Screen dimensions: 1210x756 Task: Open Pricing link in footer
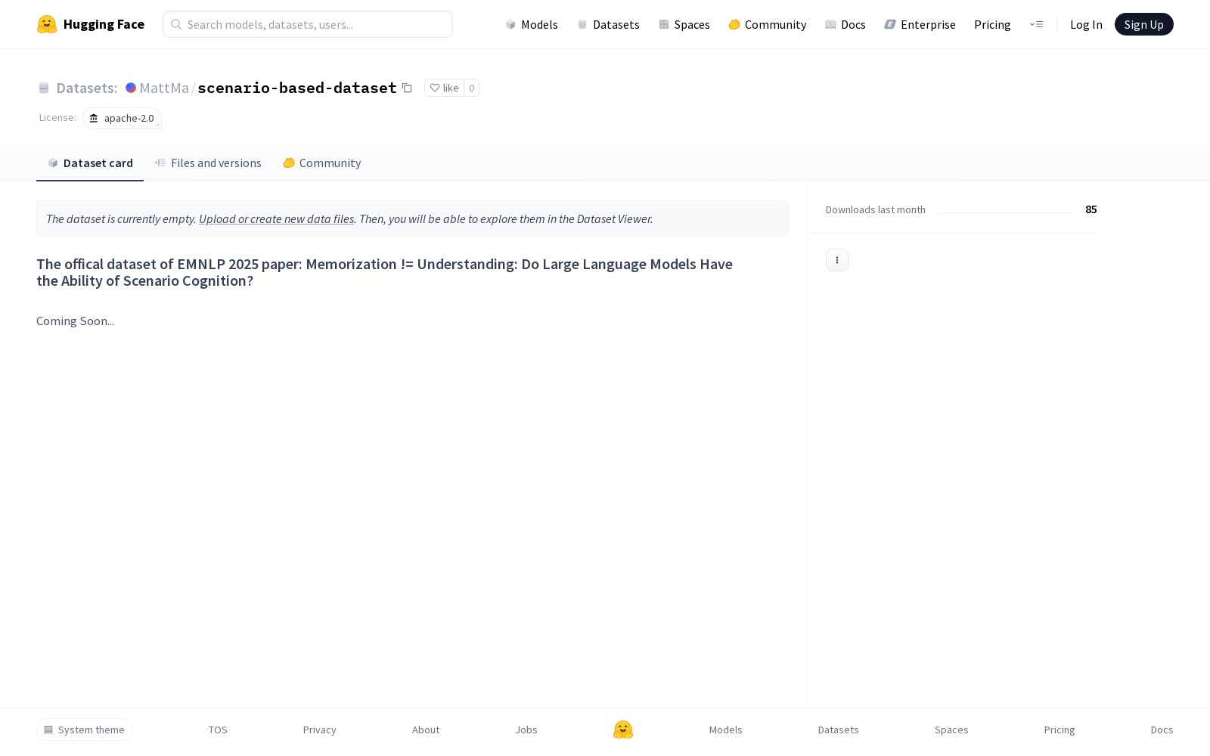click(1060, 730)
